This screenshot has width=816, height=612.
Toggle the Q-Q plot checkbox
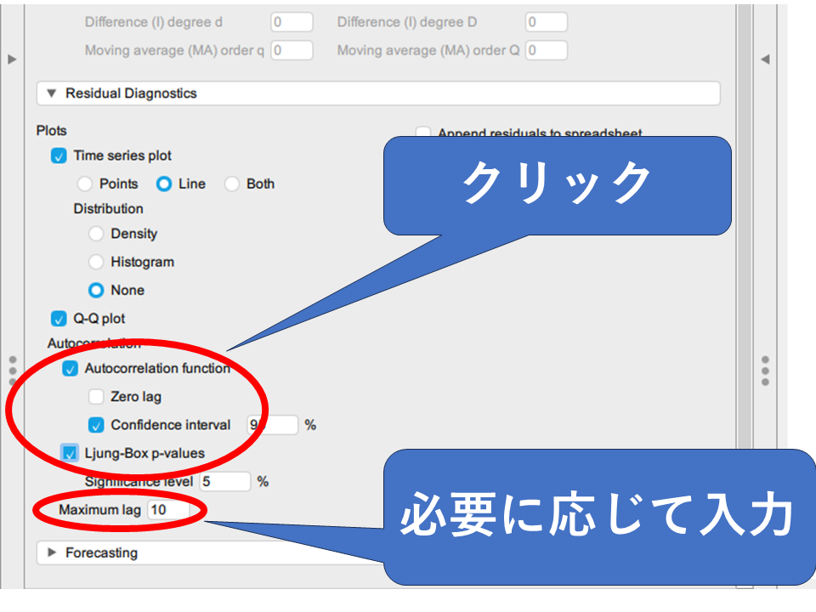[x=59, y=319]
